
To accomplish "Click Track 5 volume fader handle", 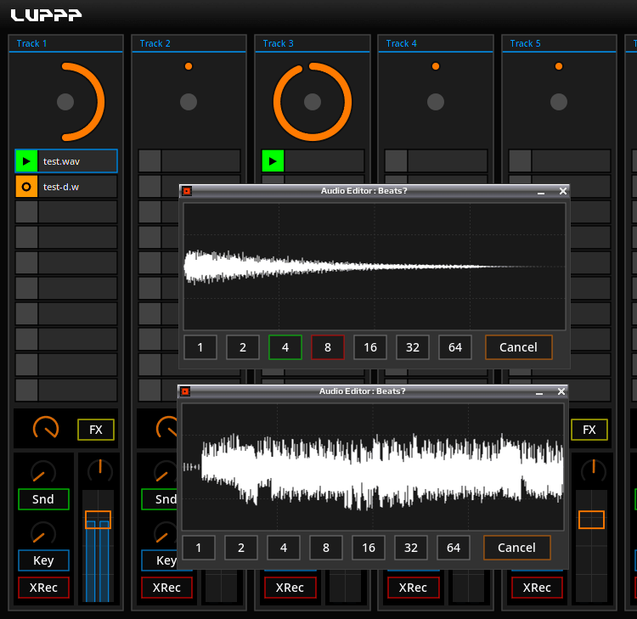I will (591, 520).
